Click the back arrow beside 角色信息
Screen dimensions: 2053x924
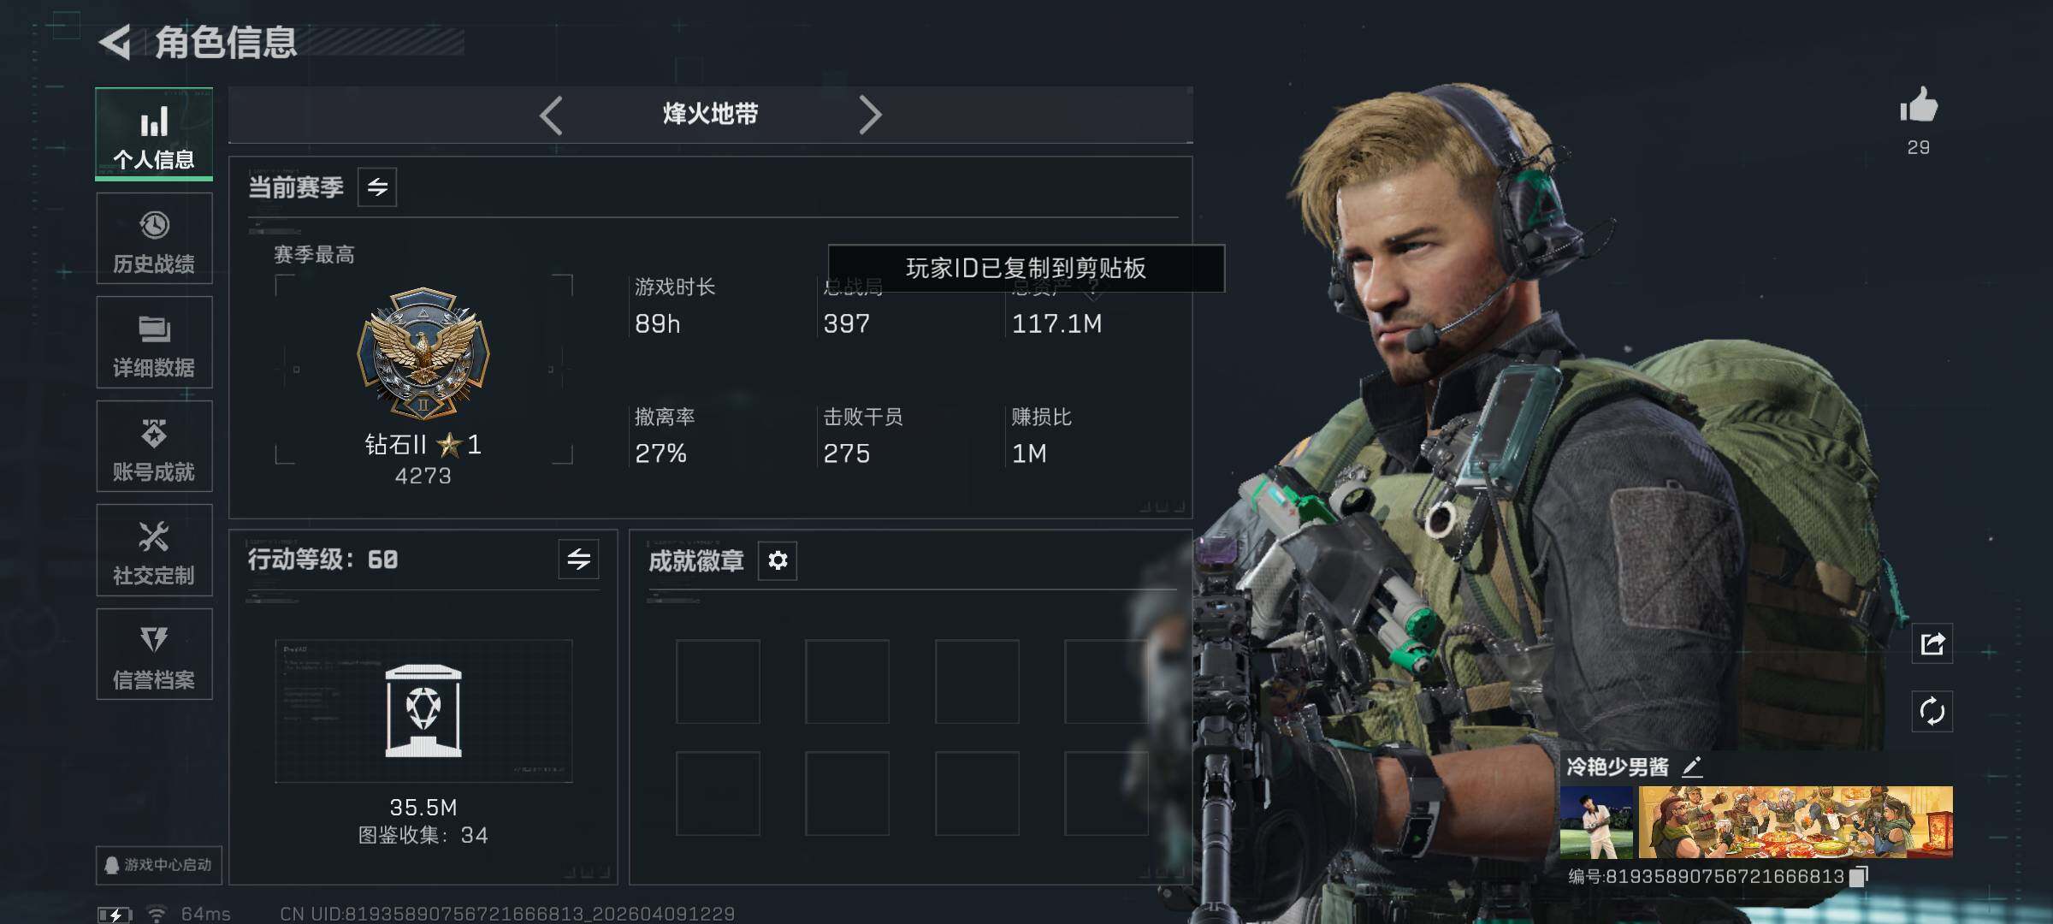pyautogui.click(x=115, y=42)
